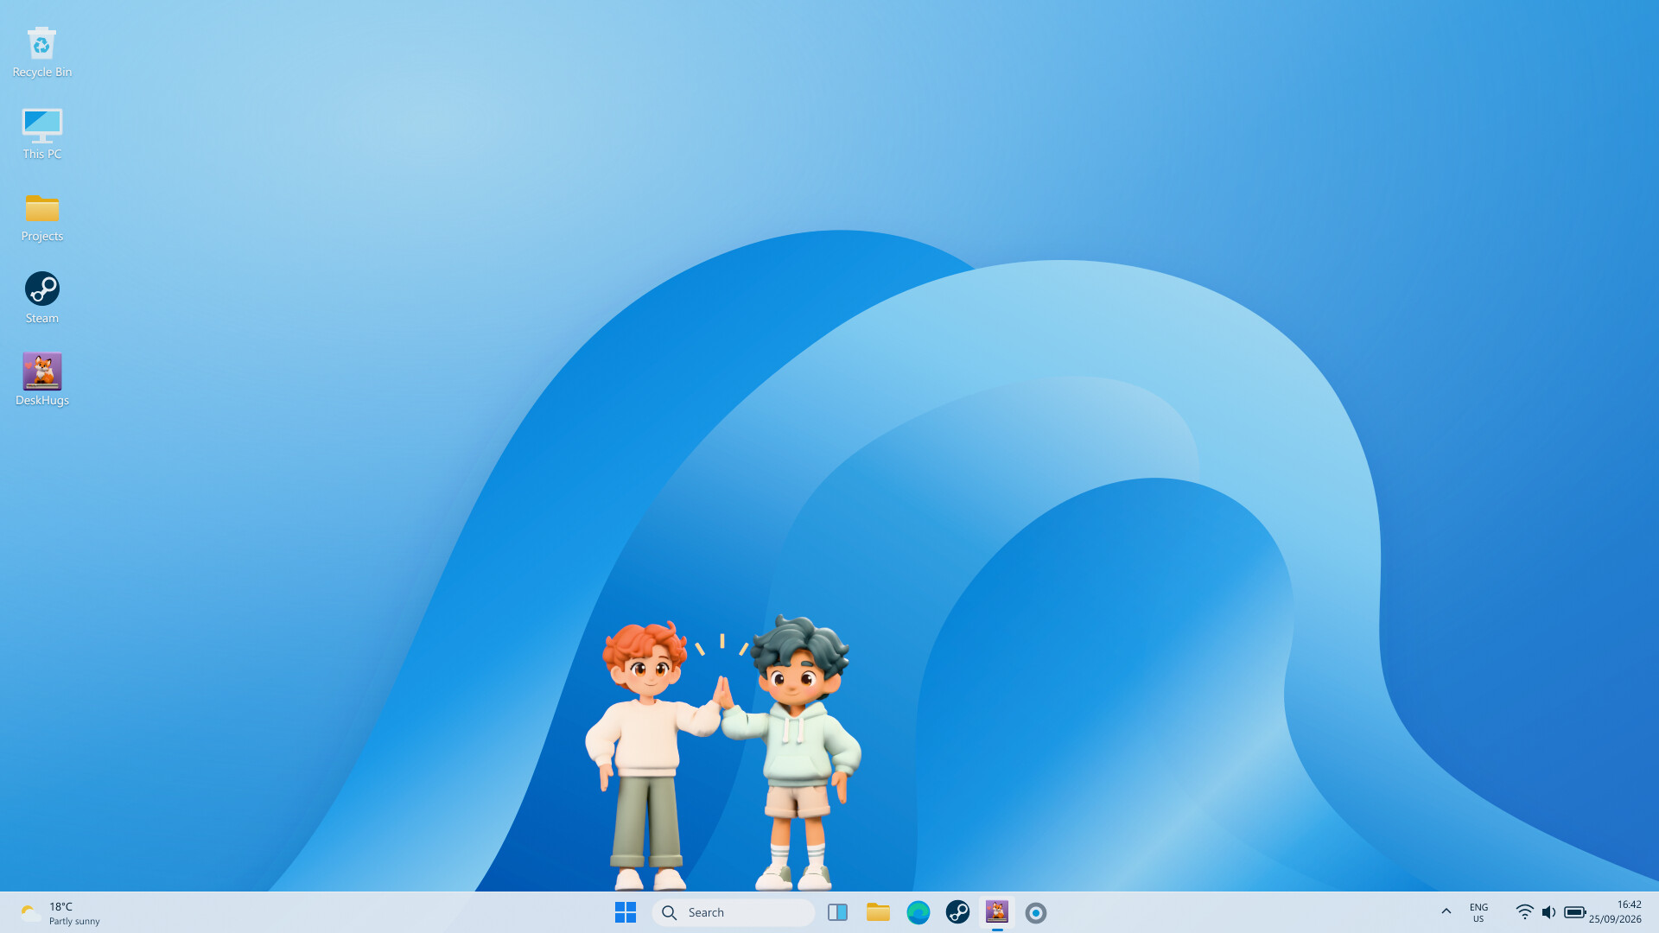Image resolution: width=1659 pixels, height=933 pixels.
Task: Click the red-haired desktop pet character
Action: 648,756
